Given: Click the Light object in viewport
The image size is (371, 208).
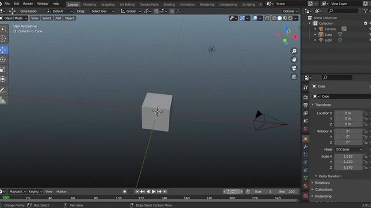Looking at the screenshot, I should (x=212, y=50).
